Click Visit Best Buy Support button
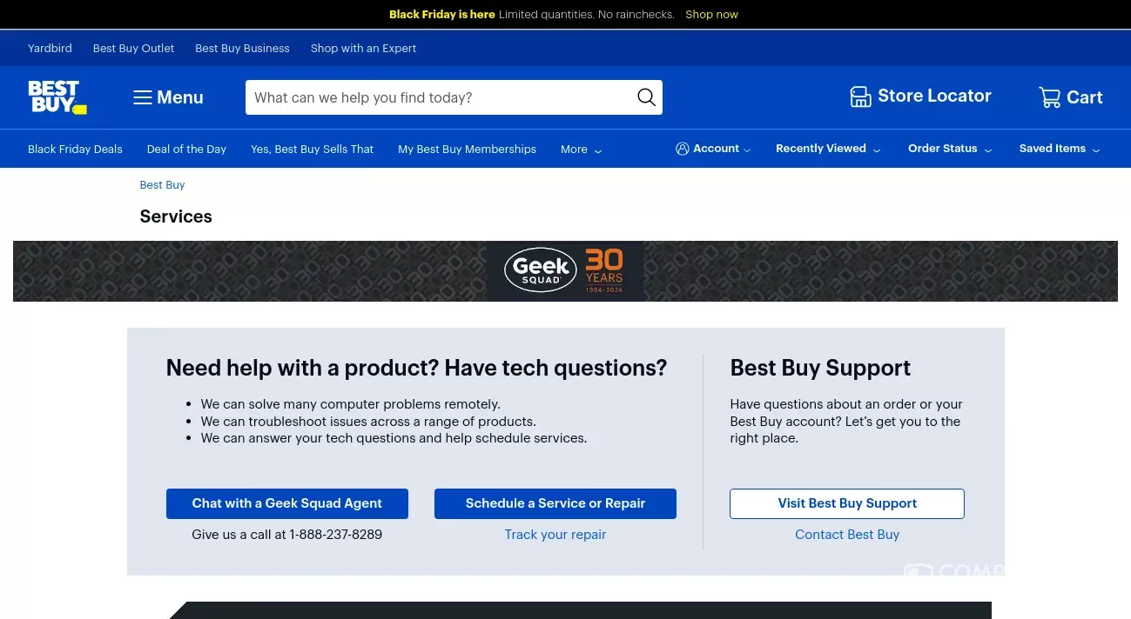Image resolution: width=1131 pixels, height=619 pixels. coord(847,503)
